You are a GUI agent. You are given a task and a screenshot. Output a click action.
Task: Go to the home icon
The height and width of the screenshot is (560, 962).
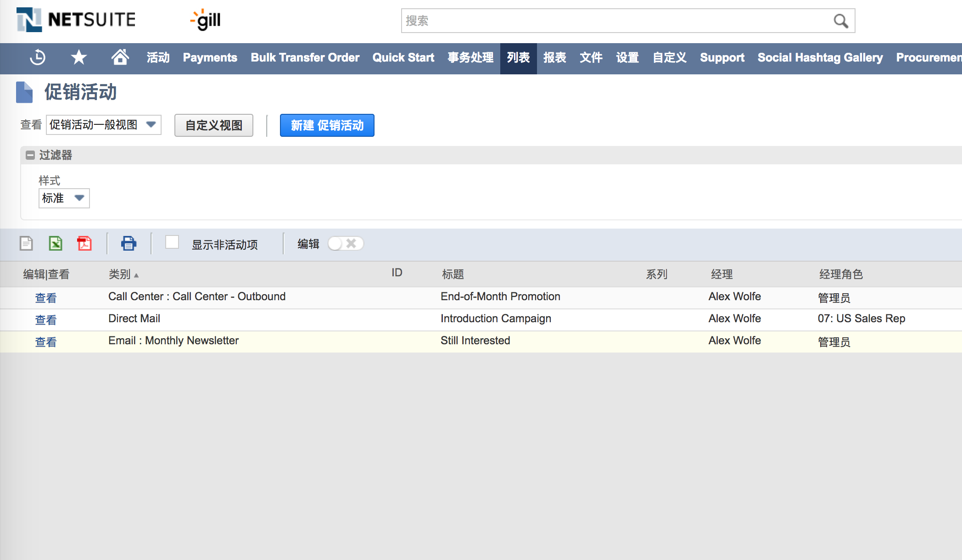[120, 58]
